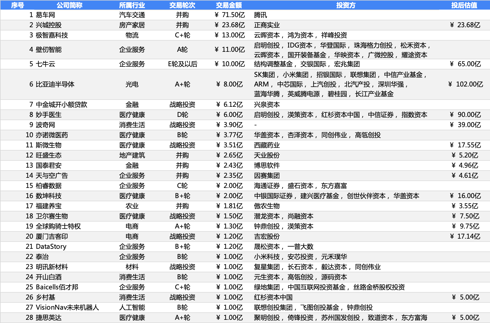The width and height of the screenshot is (490, 323).
Task: Click the 西藏药业 investor cell
Action: pos(267,145)
